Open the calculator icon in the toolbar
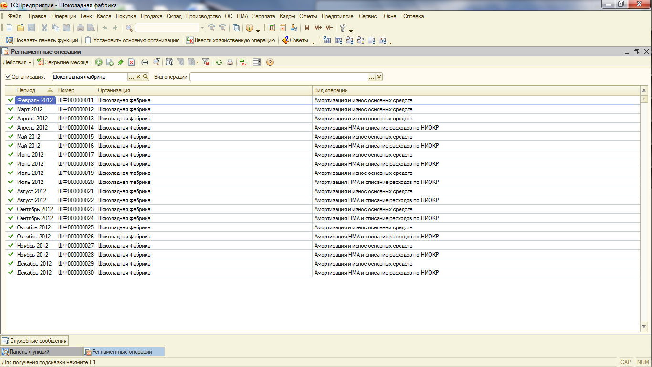The image size is (652, 367). [272, 28]
